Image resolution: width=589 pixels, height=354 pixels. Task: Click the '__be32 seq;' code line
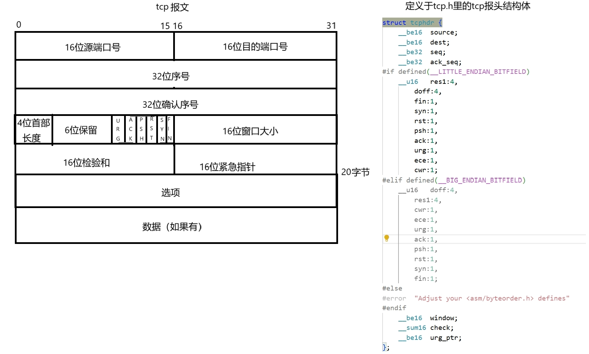(x=422, y=52)
